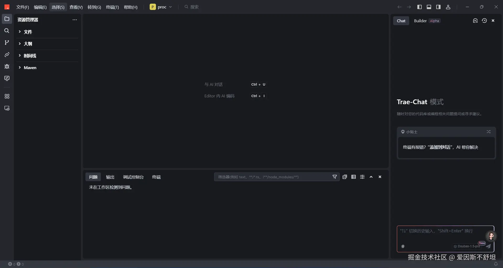This screenshot has width=503, height=268.
Task: Click the 终端有报错 tip text
Action: 440,147
